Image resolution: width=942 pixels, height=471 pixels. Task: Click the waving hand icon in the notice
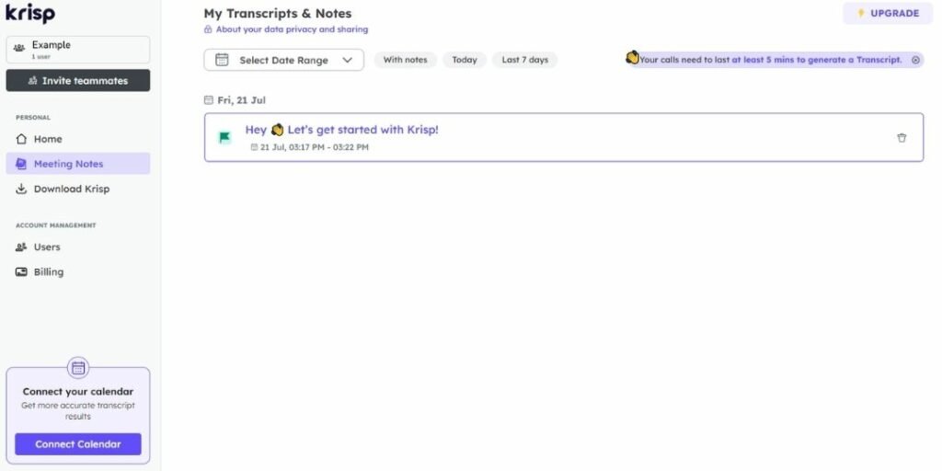[x=632, y=58]
